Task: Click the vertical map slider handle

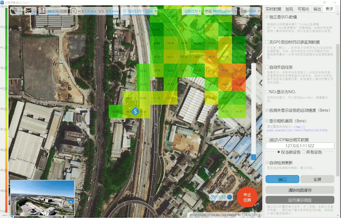Action: pyautogui.click(x=253, y=157)
